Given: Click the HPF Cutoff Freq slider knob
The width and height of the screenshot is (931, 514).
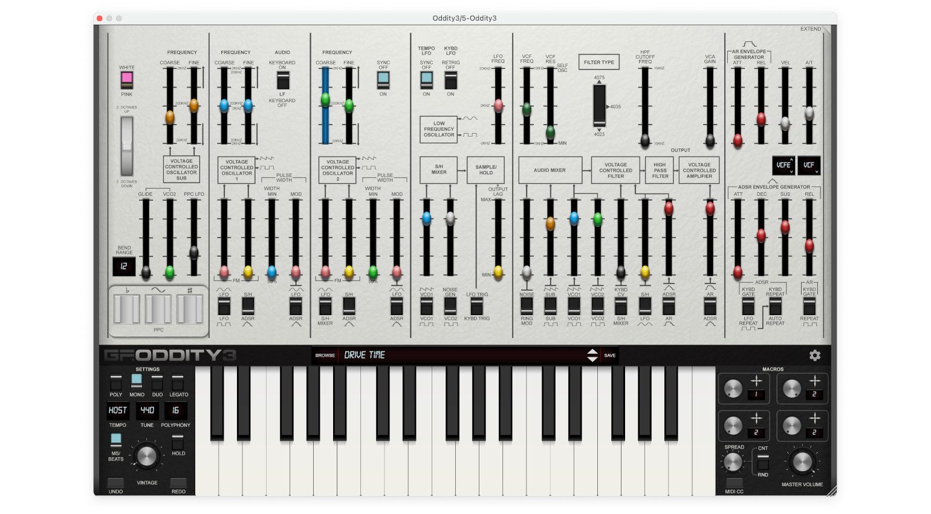Looking at the screenshot, I should 645,140.
